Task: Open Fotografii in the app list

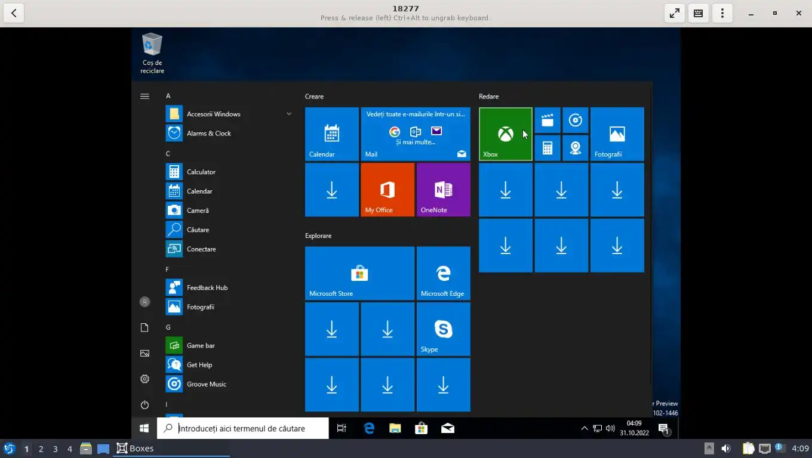Action: click(x=230, y=307)
